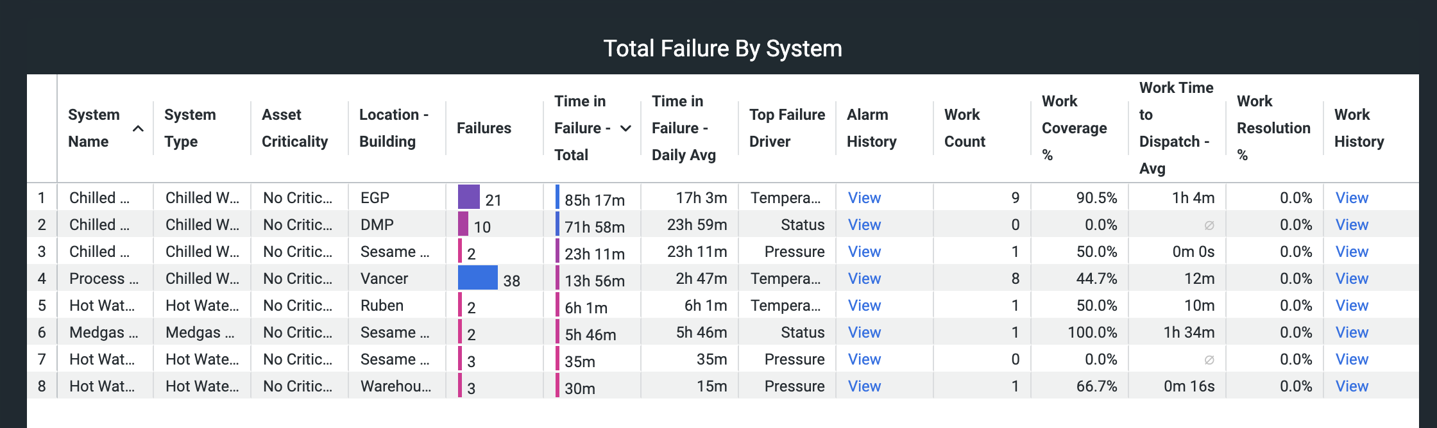Click the Work Coverage % column header
The width and height of the screenshot is (1437, 428).
1074,128
